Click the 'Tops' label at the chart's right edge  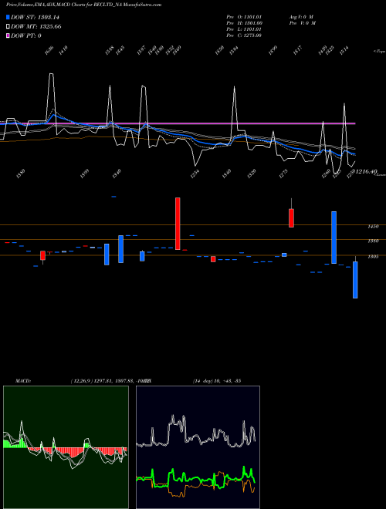(379, 52)
